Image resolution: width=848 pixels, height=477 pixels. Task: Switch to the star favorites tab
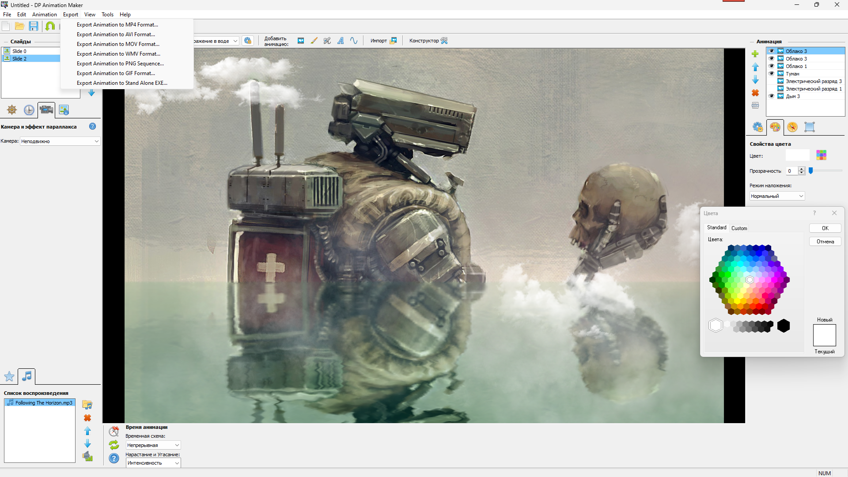pos(9,376)
